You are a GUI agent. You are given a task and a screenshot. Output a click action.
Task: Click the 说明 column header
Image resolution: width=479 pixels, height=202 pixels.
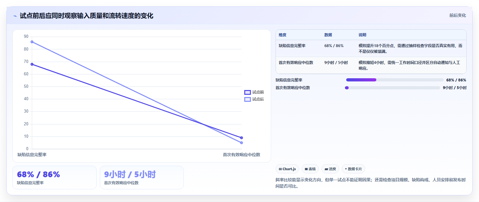362,35
